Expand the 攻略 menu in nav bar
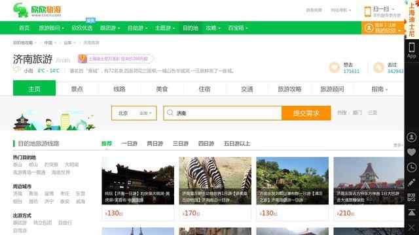Image resolution: width=419 pixels, height=235 pixels. tap(213, 28)
